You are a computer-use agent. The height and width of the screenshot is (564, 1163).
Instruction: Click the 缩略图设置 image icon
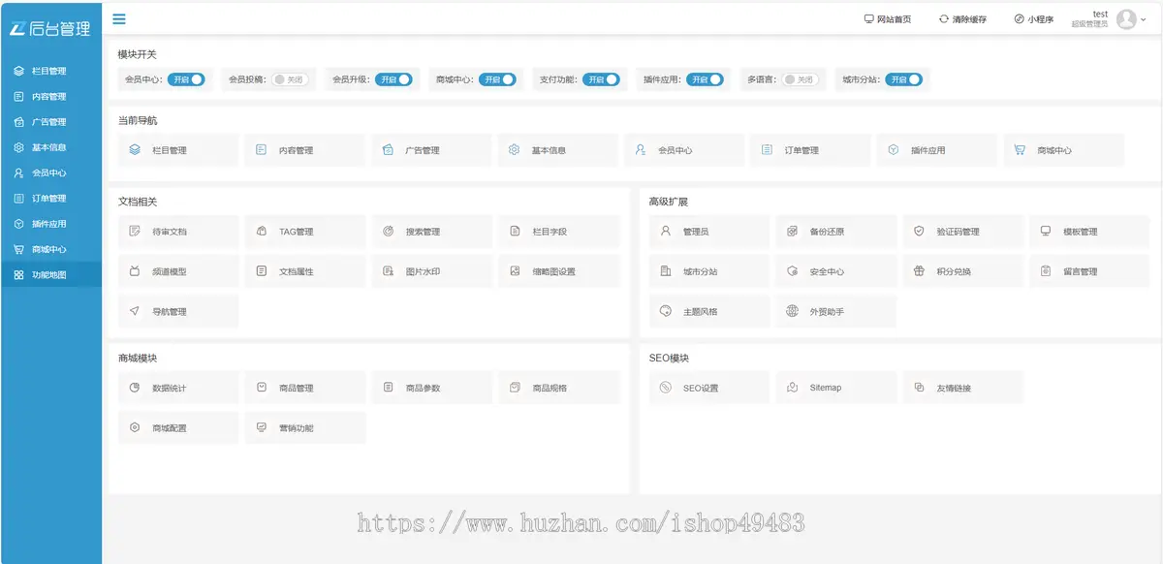pyautogui.click(x=515, y=271)
